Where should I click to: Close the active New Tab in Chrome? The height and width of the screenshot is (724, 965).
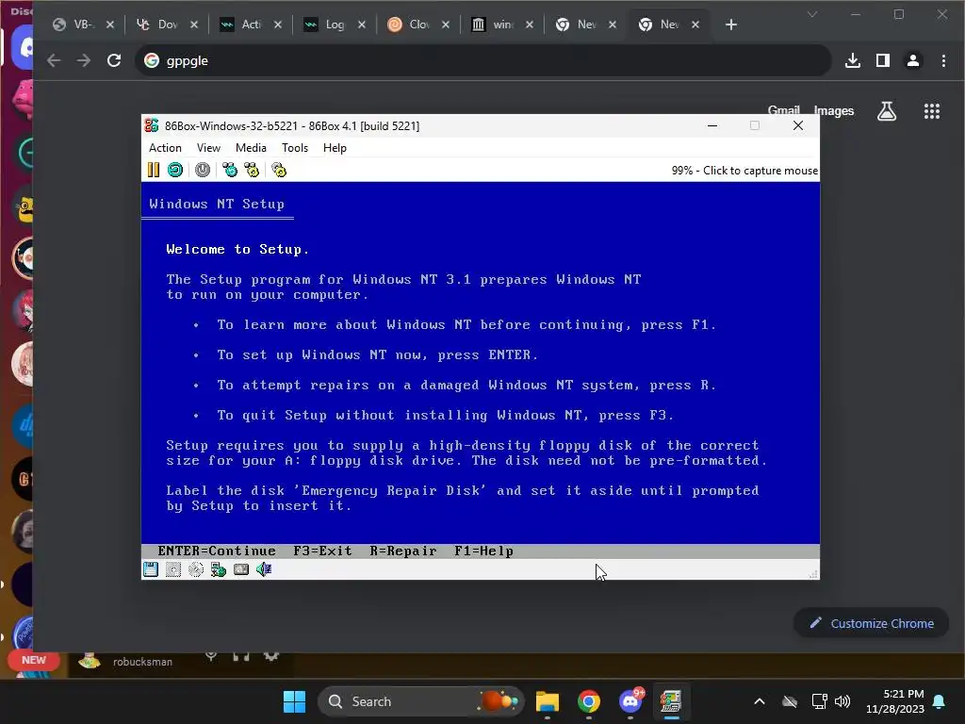coord(695,25)
